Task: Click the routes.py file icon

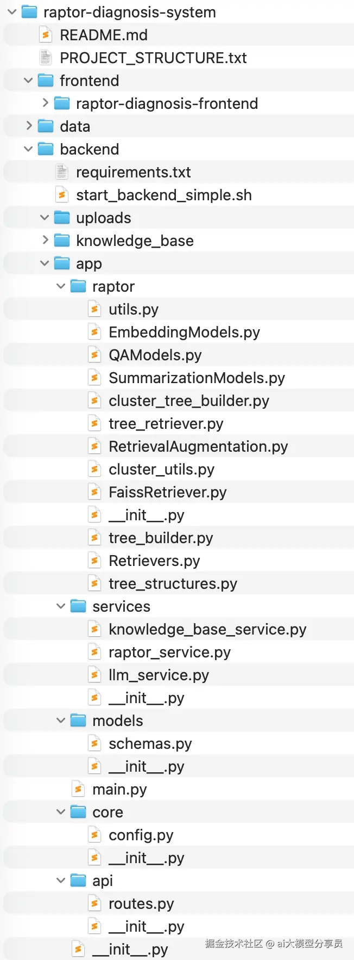Action: coord(95,903)
